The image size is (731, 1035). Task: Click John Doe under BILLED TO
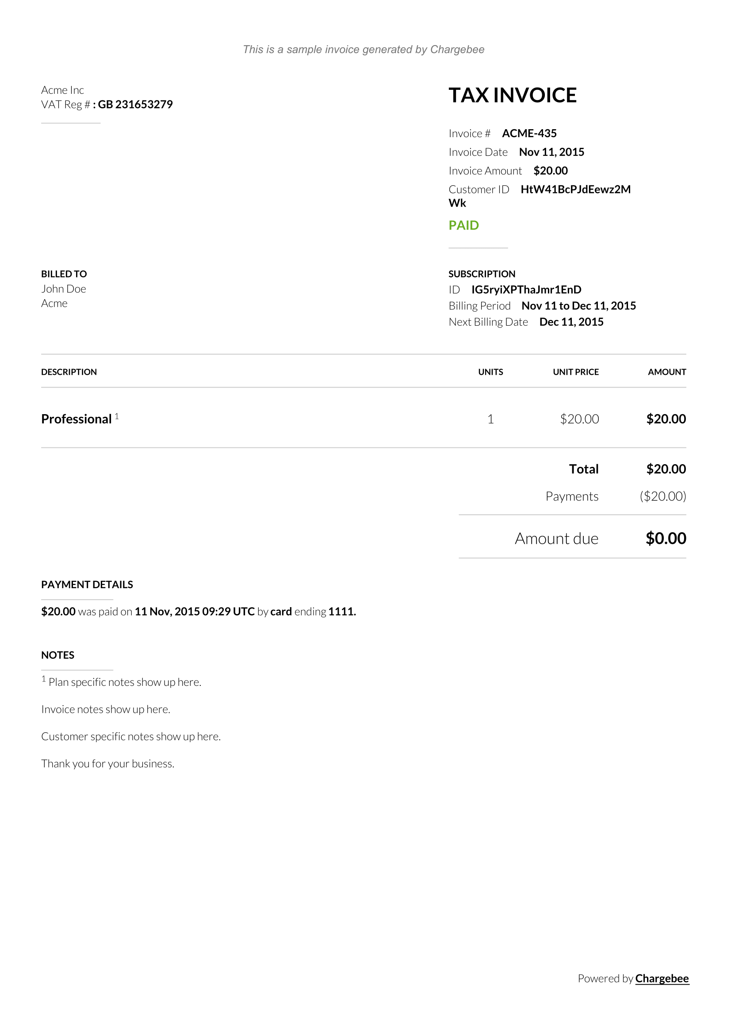[64, 289]
